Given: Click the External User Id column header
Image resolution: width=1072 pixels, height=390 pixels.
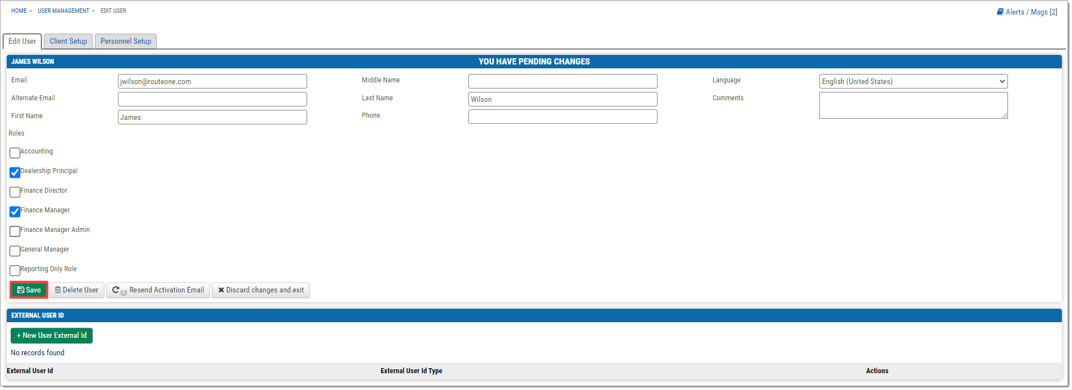Looking at the screenshot, I should coord(30,371).
